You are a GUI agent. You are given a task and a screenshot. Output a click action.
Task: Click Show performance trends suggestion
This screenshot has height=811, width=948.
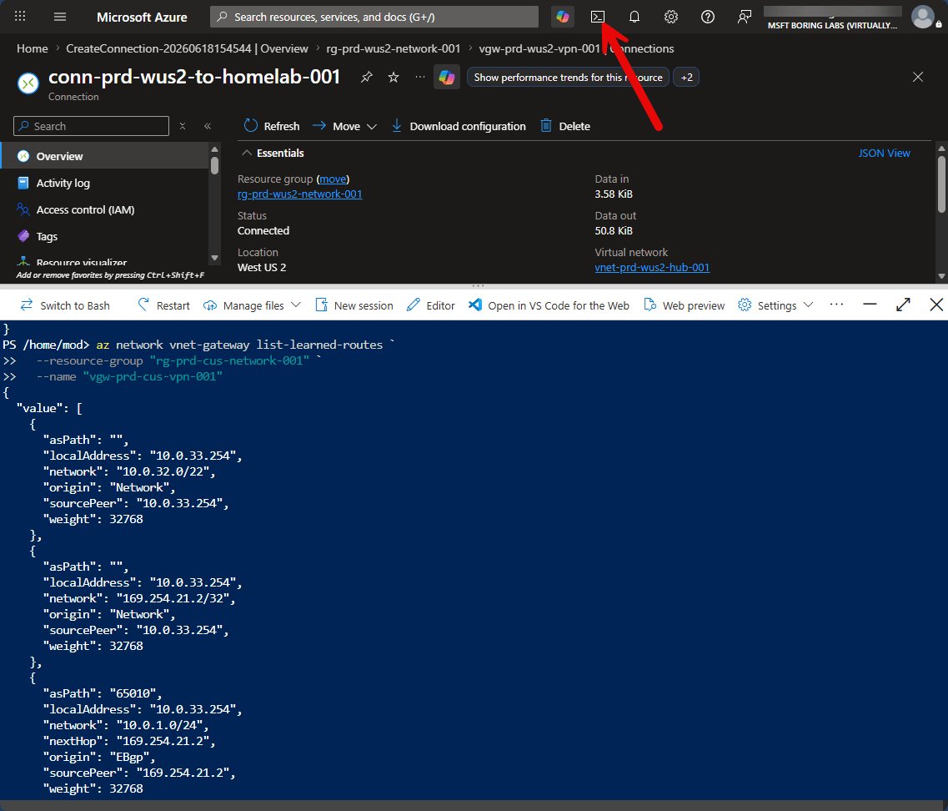(568, 77)
